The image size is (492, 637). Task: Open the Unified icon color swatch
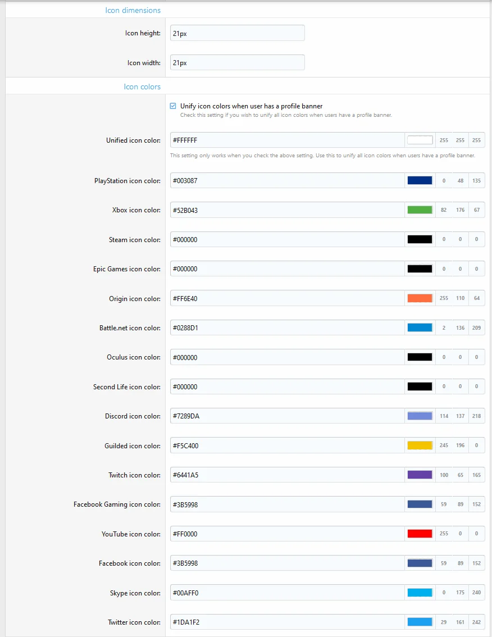pos(419,140)
